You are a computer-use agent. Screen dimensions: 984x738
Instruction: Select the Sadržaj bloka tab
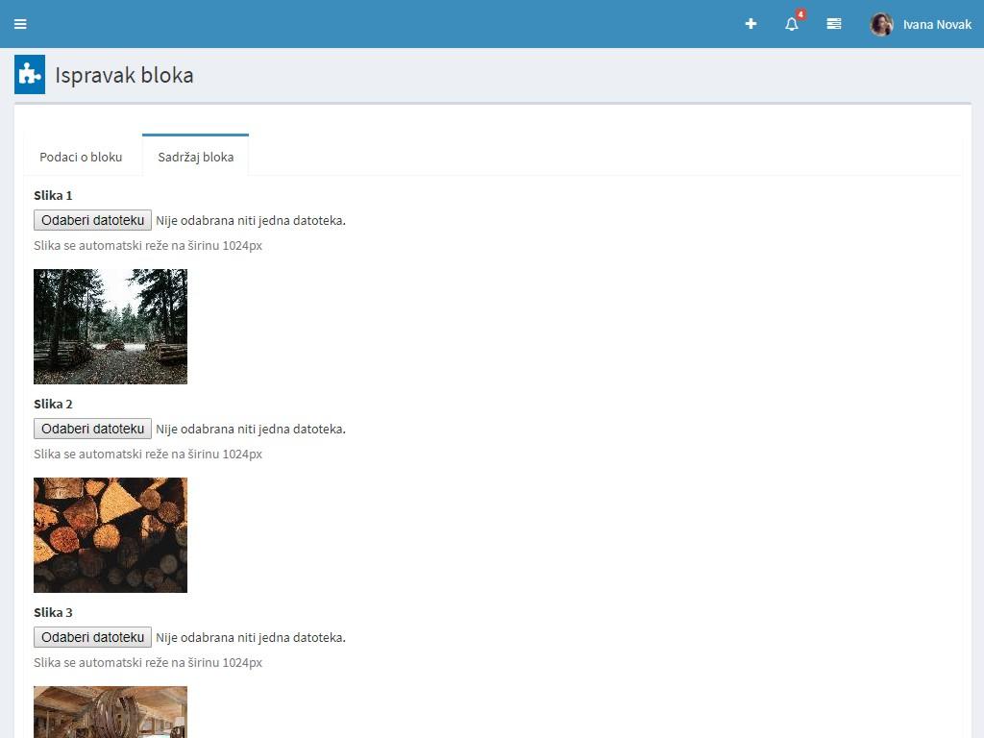pyautogui.click(x=195, y=157)
